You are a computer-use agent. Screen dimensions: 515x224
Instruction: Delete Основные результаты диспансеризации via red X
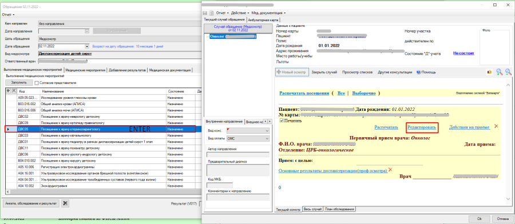[390, 170]
